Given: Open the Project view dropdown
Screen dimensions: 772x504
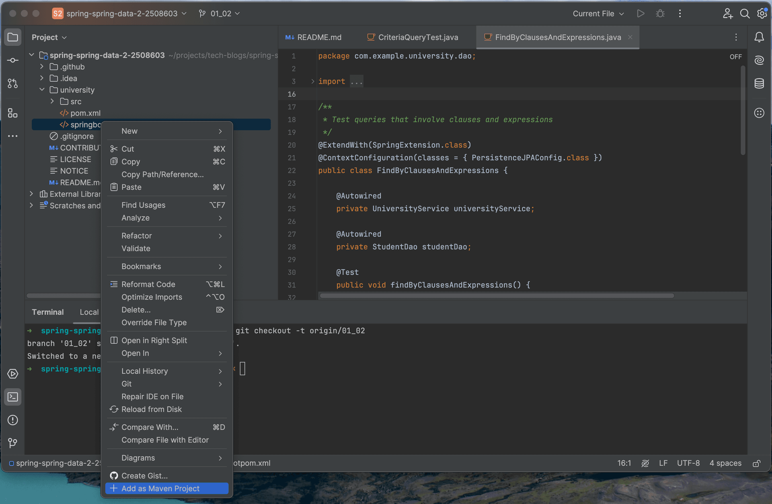Looking at the screenshot, I should tap(49, 37).
